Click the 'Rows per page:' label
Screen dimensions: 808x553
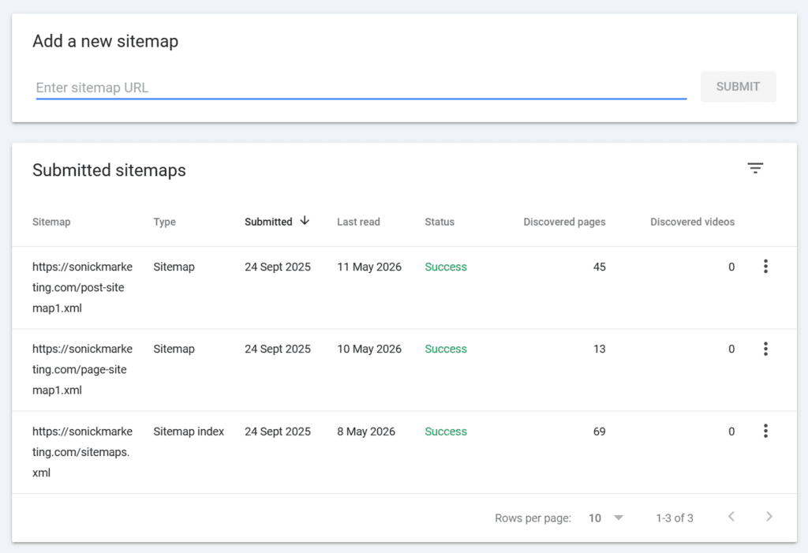tap(533, 518)
